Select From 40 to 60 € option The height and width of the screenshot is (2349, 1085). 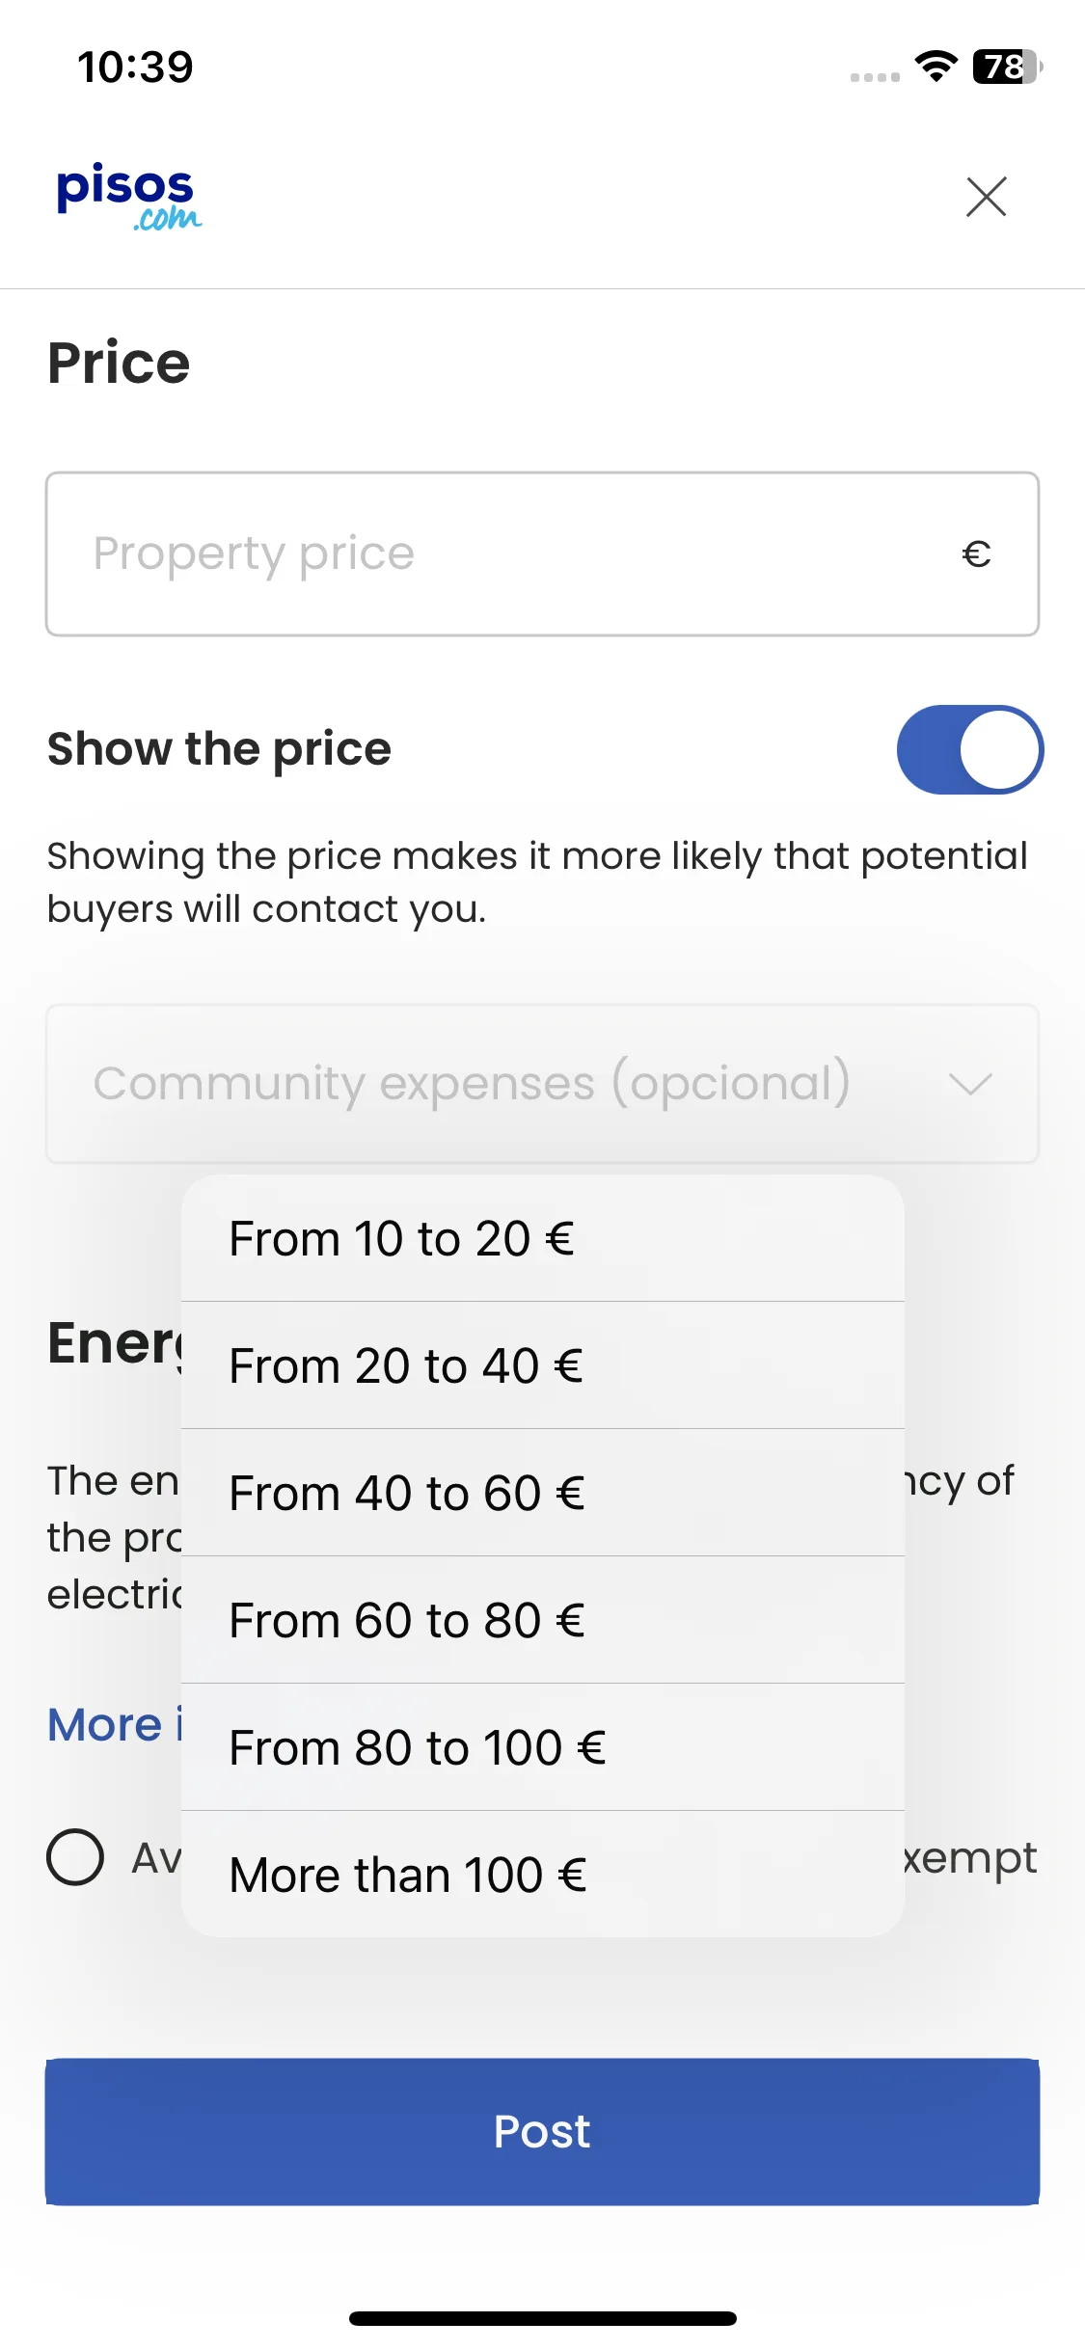pos(543,1493)
